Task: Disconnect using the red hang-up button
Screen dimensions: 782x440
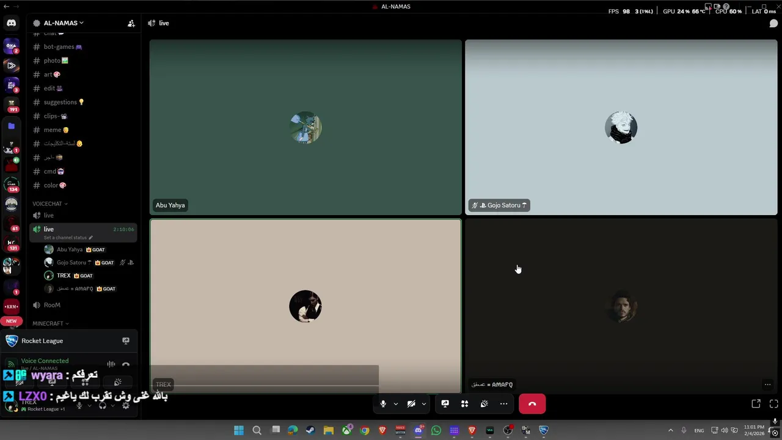Action: coord(532,404)
